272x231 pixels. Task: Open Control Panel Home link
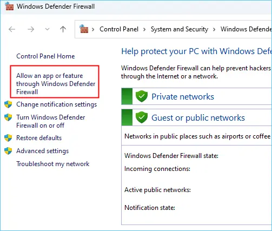45,56
